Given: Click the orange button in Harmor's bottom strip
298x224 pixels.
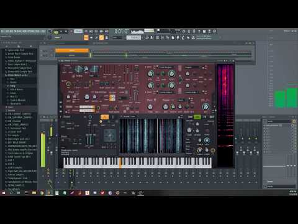Looking at the screenshot, I should click(x=104, y=117).
